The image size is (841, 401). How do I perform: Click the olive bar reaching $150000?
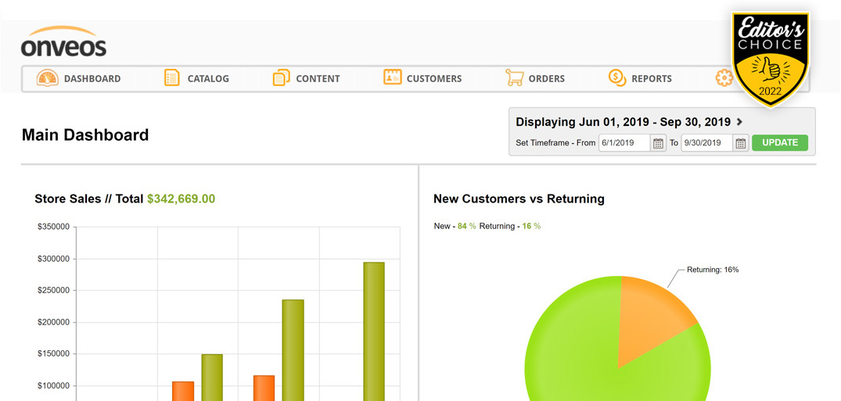coord(212,378)
